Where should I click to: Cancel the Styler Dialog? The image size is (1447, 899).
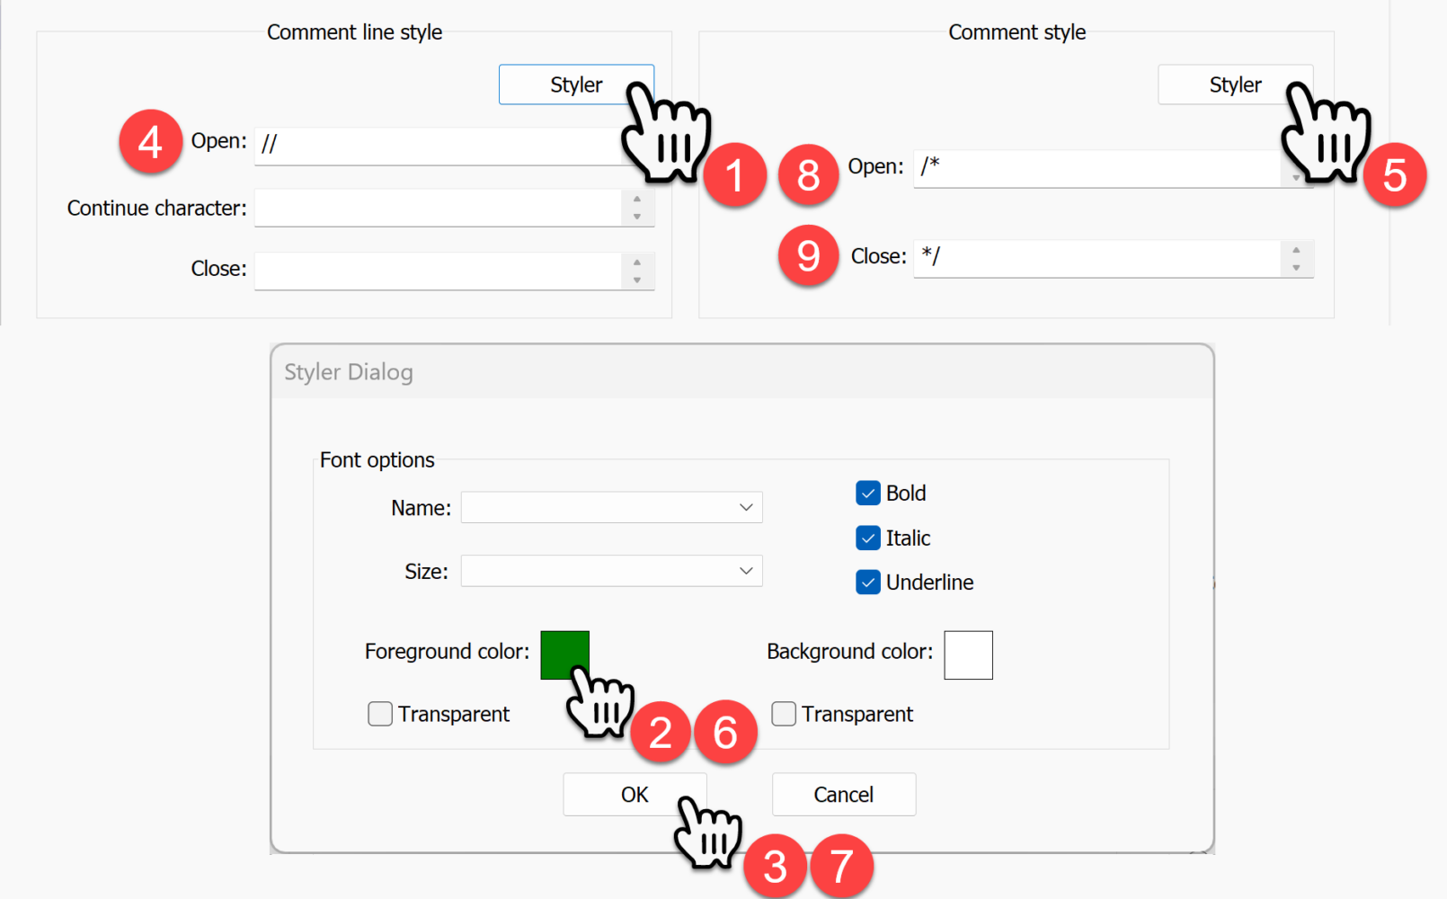coord(843,795)
